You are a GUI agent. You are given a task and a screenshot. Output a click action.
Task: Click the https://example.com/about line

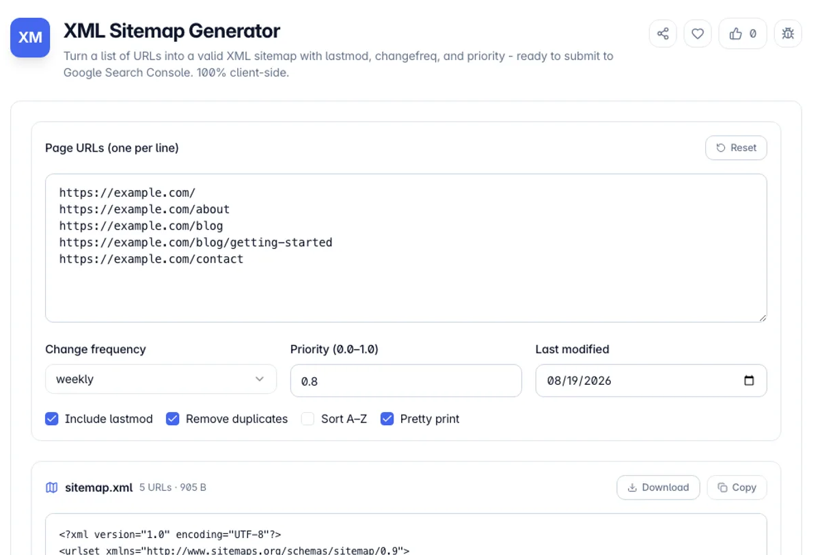(x=144, y=209)
